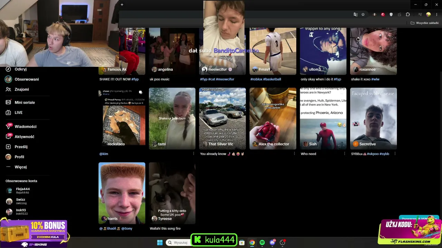Viewport: 442px width, 248px height.
Task: Click the #sybb hashtag
Action: tap(384, 154)
